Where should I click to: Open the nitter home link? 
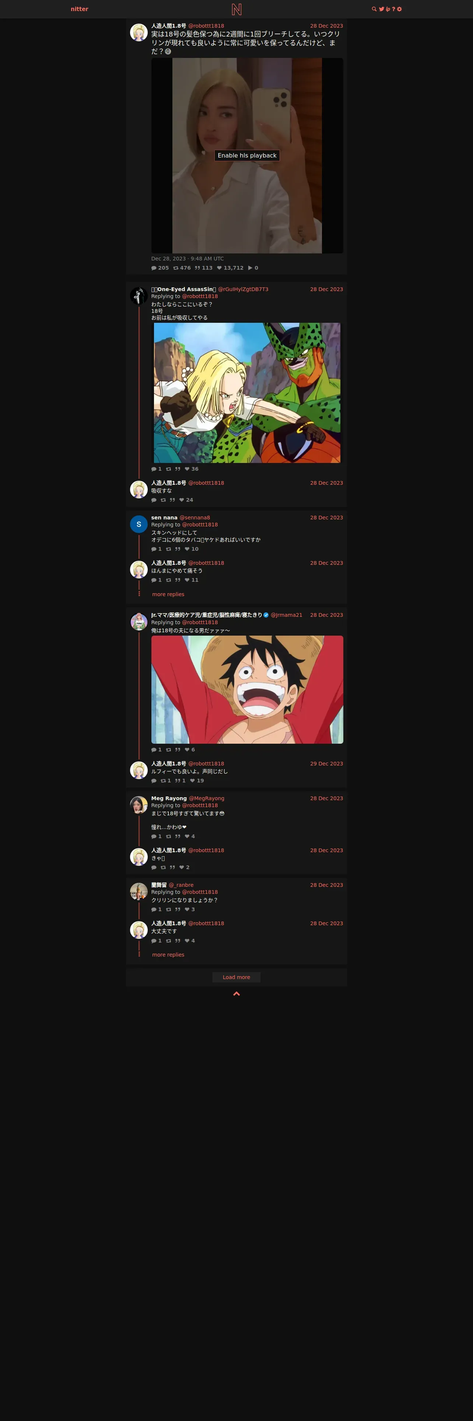pos(79,9)
